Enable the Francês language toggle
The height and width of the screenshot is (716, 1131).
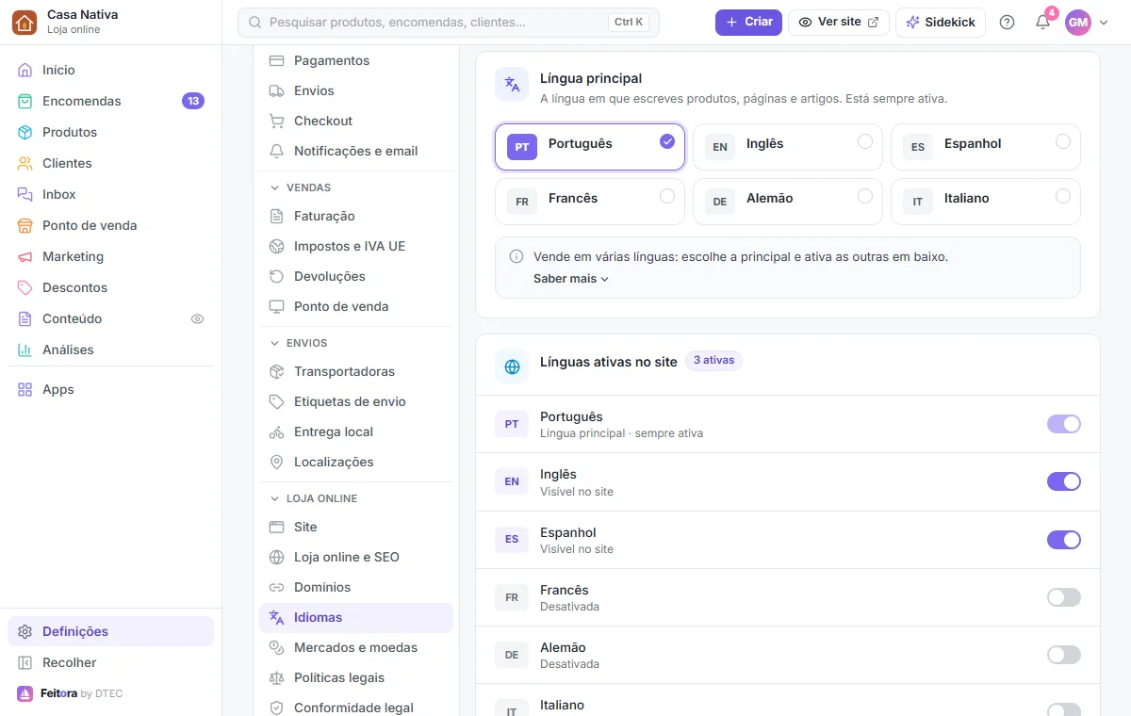pos(1063,597)
